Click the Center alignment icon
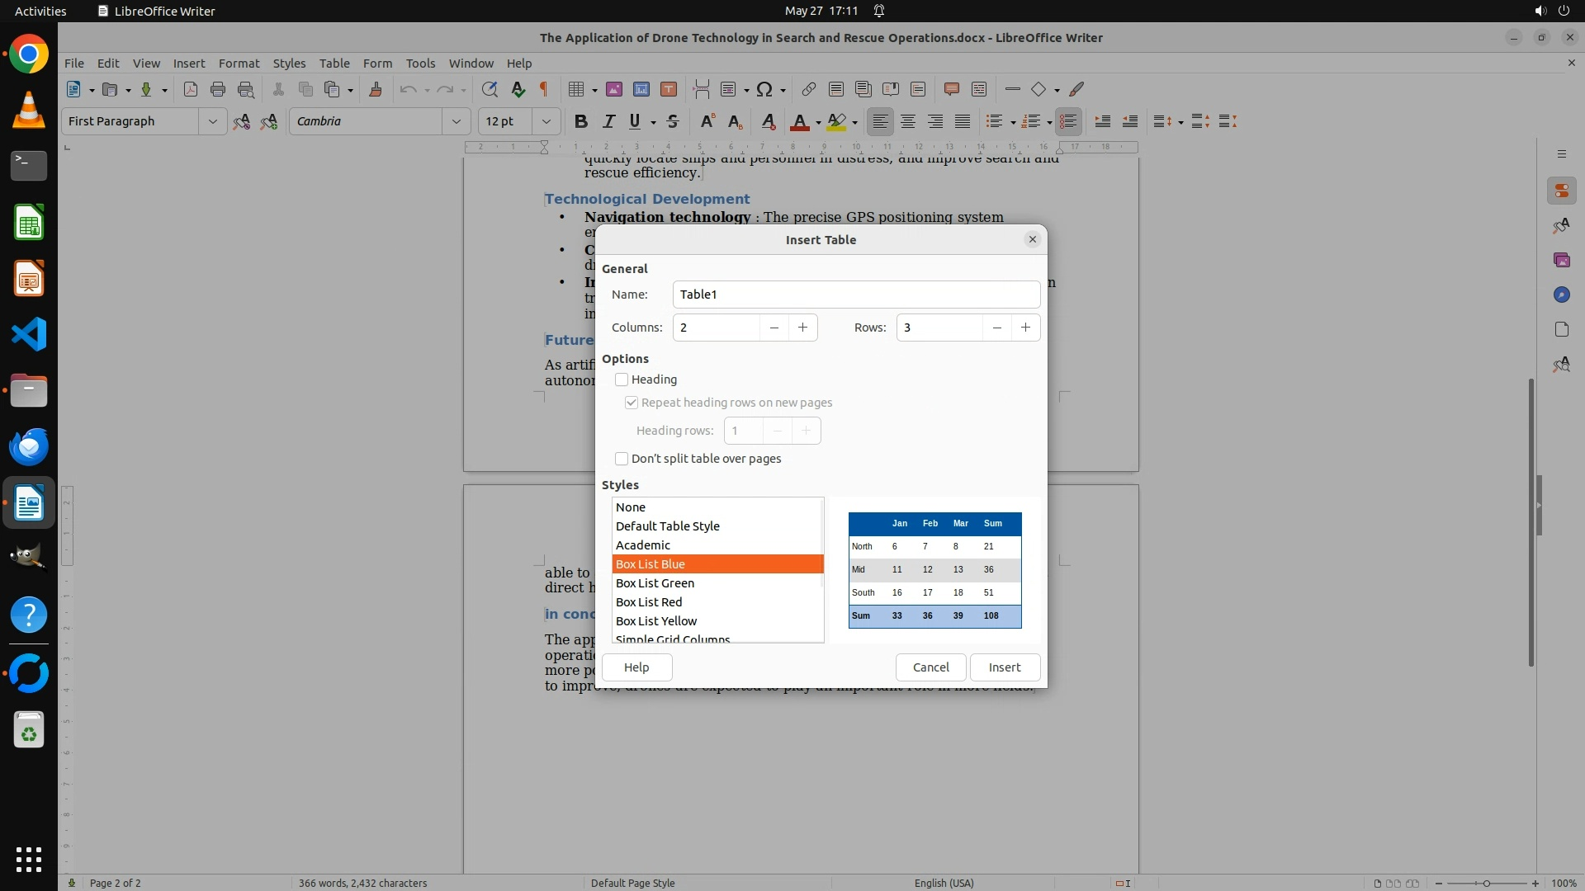The image size is (1585, 891). click(x=908, y=121)
